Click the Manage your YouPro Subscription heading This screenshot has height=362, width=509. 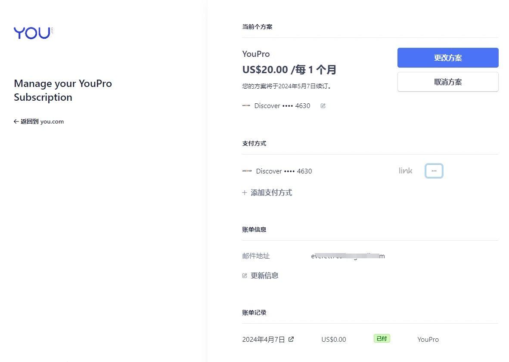(x=63, y=90)
